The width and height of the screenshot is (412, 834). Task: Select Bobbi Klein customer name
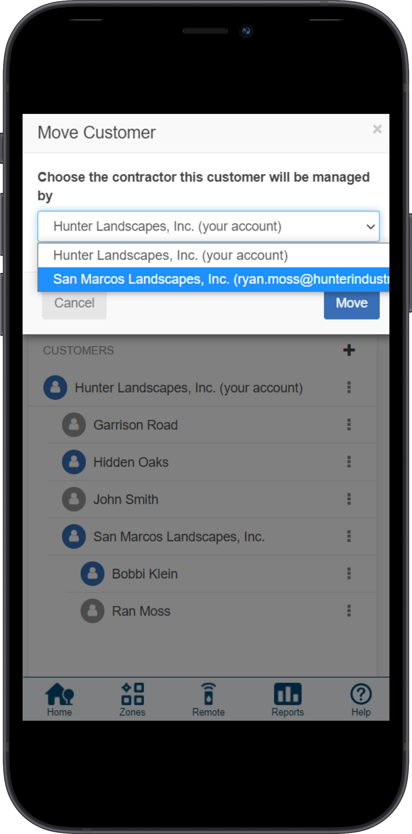[145, 574]
